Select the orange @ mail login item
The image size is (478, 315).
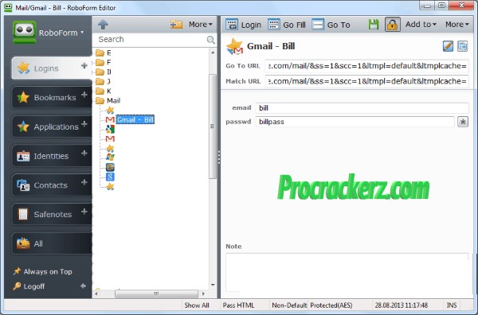pos(110,167)
